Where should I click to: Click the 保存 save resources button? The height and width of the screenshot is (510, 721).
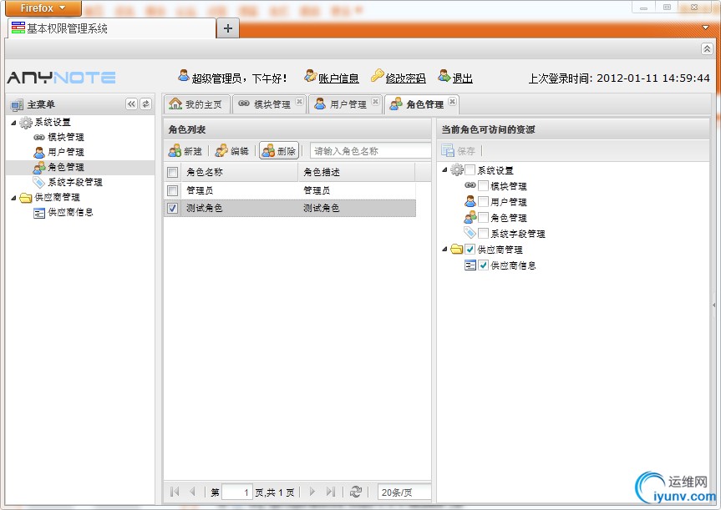tap(459, 151)
